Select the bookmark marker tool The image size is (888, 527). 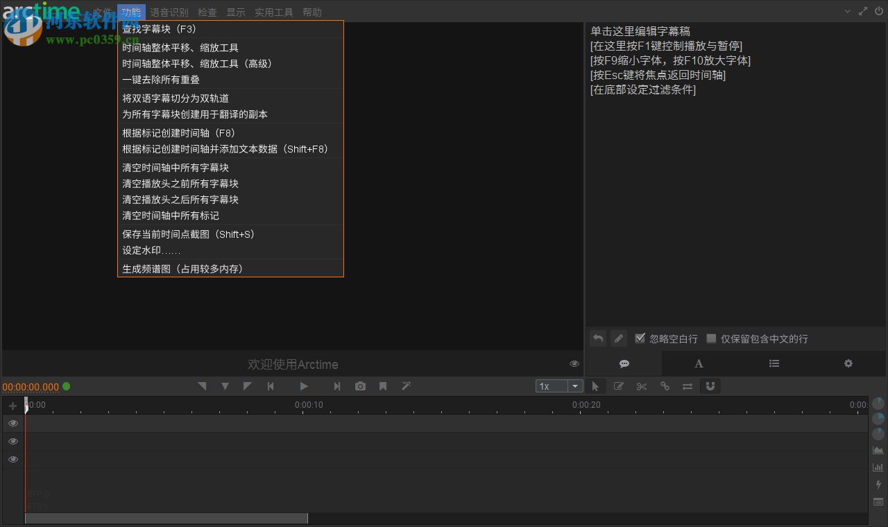[x=383, y=386]
